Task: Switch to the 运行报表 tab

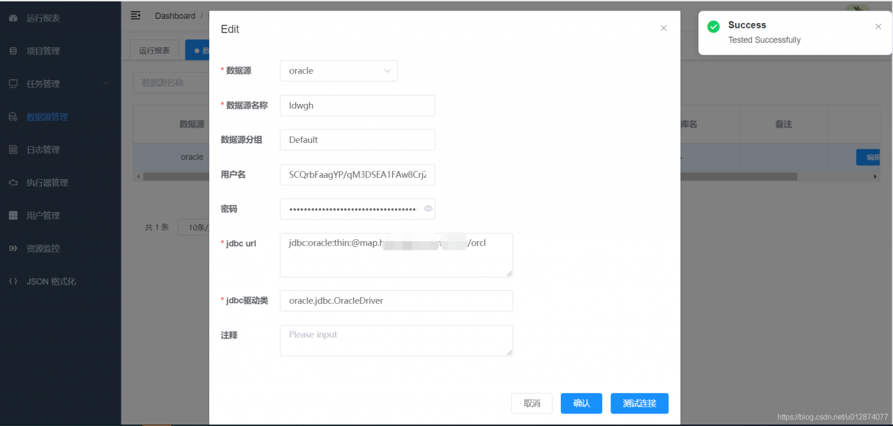Action: pyautogui.click(x=154, y=50)
